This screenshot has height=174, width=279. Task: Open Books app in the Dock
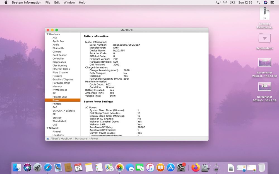[160, 167]
